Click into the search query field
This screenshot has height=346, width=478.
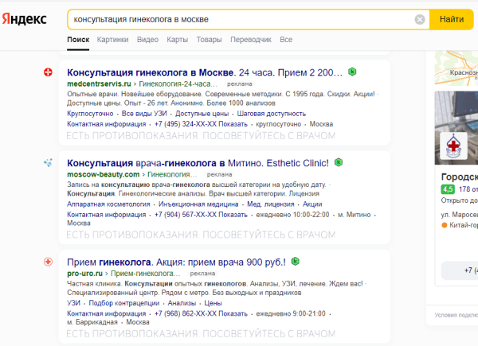tap(241, 19)
